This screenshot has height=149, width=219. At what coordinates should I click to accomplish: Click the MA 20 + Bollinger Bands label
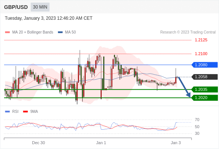coord(33,32)
